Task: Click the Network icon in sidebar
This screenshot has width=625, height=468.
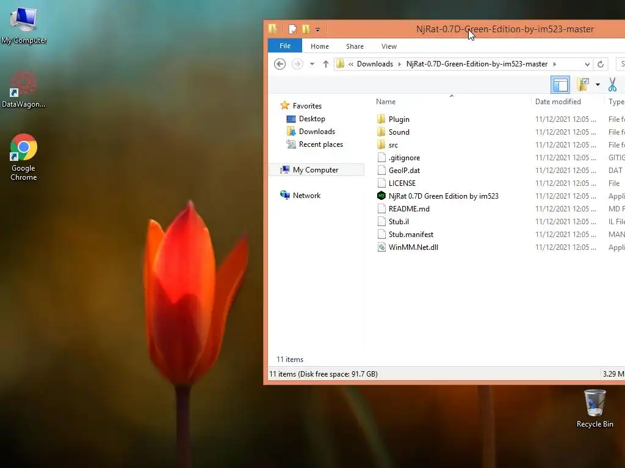Action: point(284,195)
